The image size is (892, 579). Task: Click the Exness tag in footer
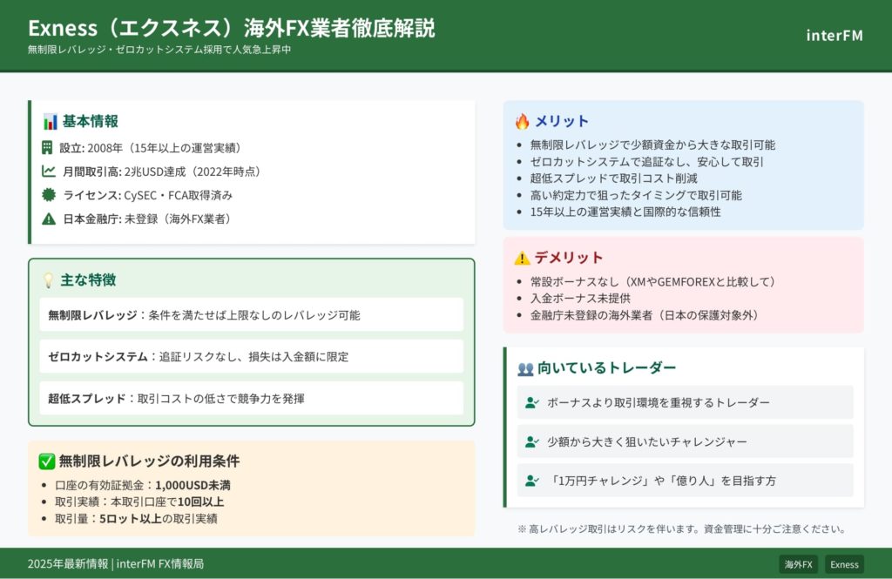(844, 564)
